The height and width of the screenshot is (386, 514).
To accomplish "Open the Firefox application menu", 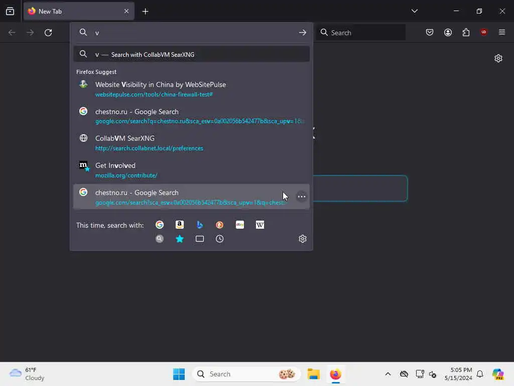I will [x=502, y=32].
